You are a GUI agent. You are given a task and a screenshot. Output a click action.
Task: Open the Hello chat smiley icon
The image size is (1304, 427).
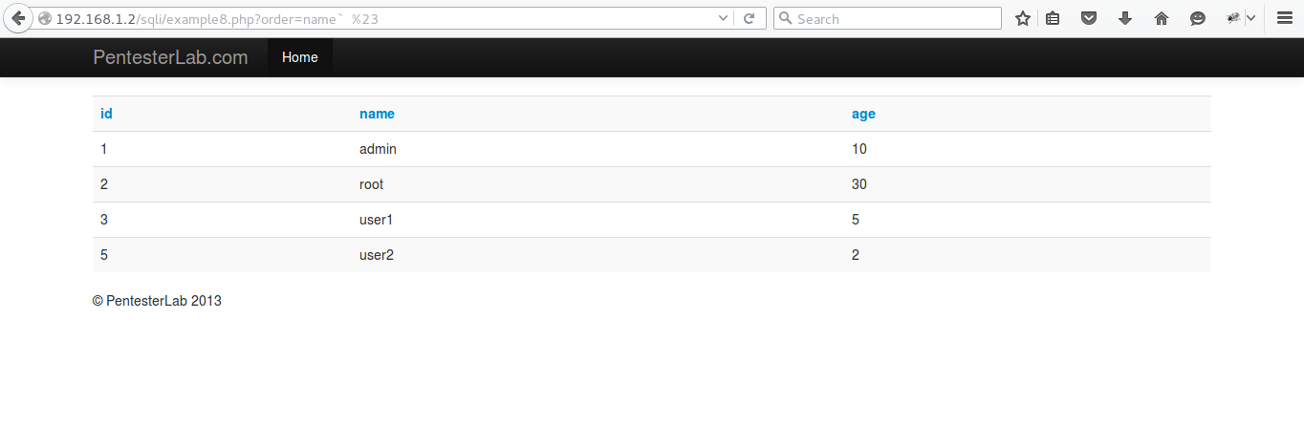(x=1198, y=18)
